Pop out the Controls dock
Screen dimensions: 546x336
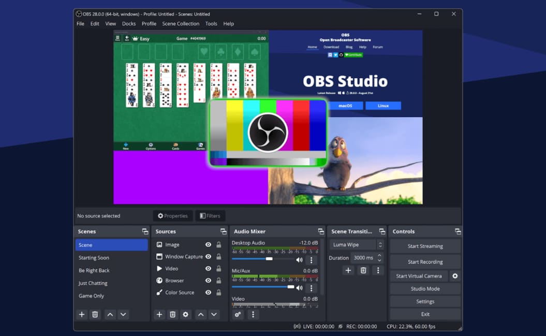click(458, 231)
